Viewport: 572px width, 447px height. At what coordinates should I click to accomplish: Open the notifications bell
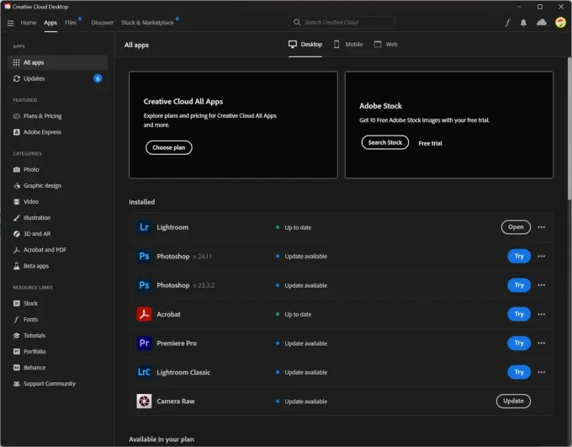[524, 23]
